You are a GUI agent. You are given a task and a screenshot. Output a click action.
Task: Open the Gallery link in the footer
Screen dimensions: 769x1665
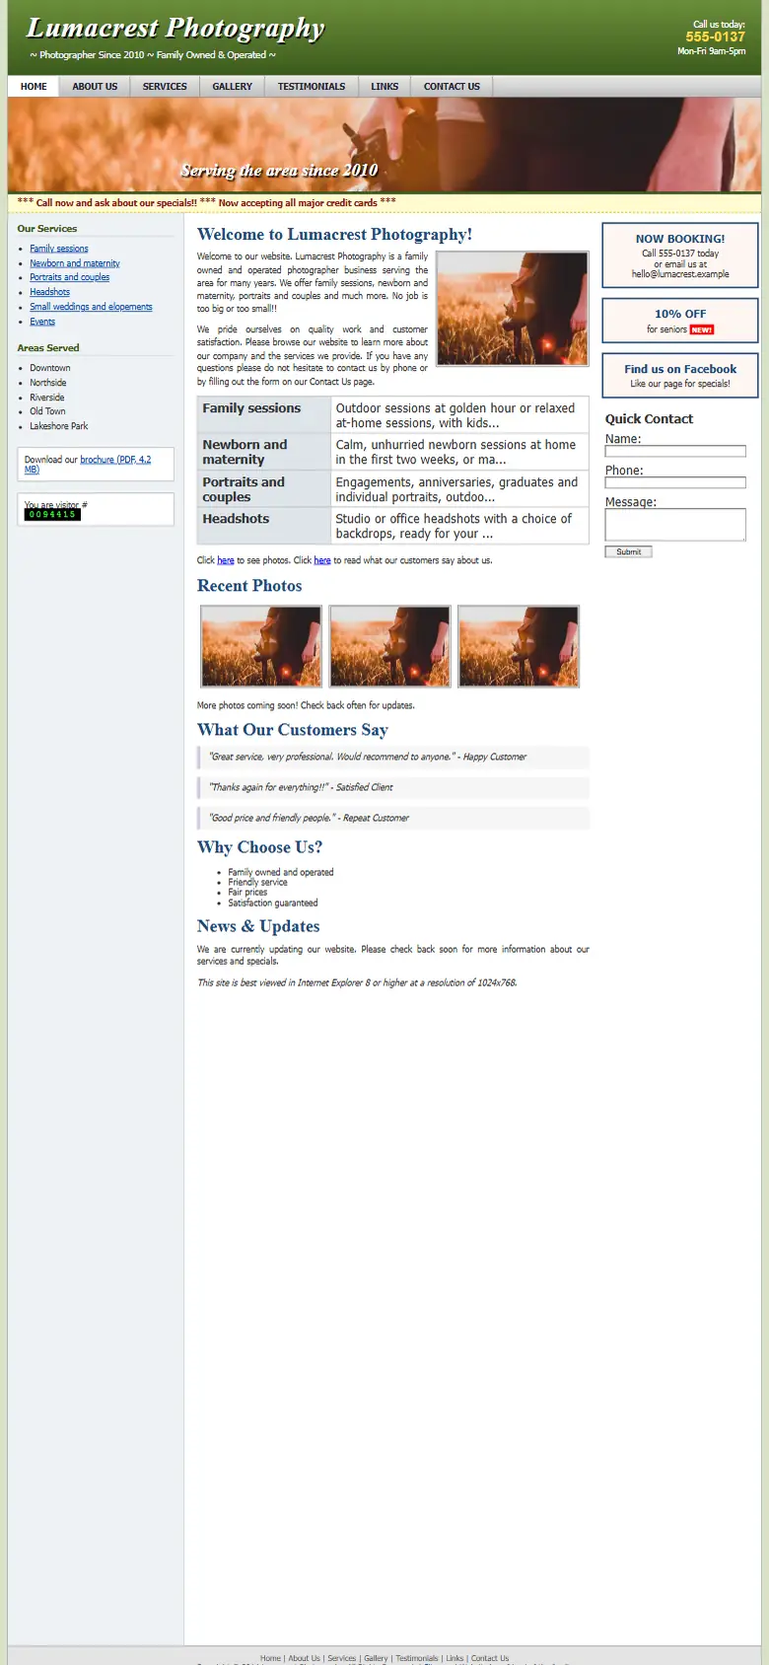[376, 1658]
